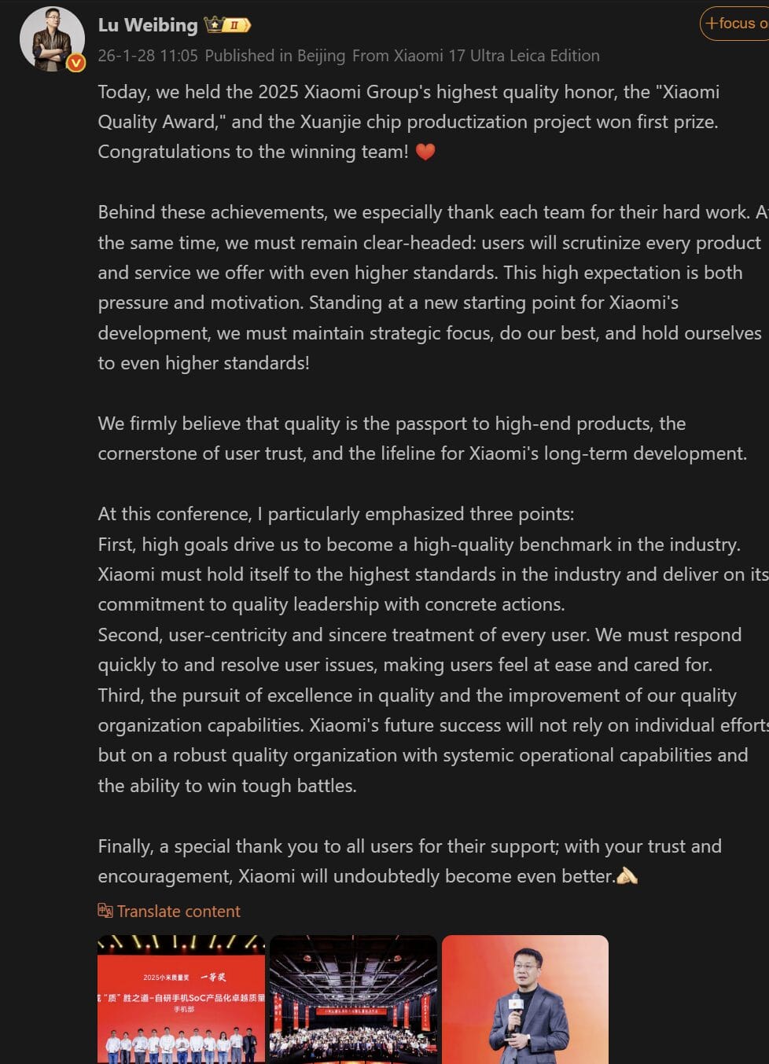
Task: Click the 'Finally, a special thank you' paragraph
Action: tap(410, 861)
